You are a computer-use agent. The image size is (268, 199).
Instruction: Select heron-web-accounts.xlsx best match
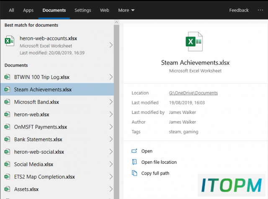pos(57,45)
